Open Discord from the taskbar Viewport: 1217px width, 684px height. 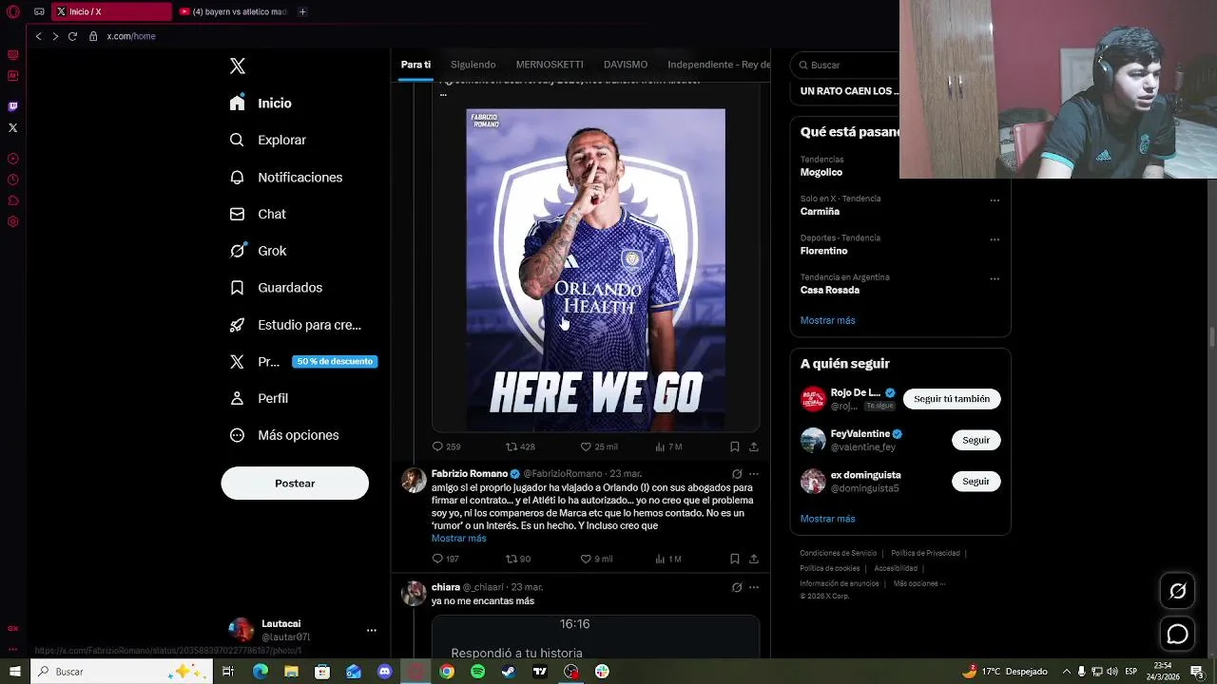[384, 672]
